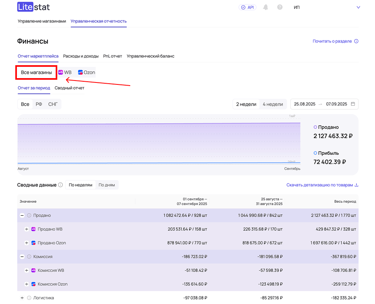Click the start date 25.08.2025 field
The image size is (375, 304).
tap(305, 104)
